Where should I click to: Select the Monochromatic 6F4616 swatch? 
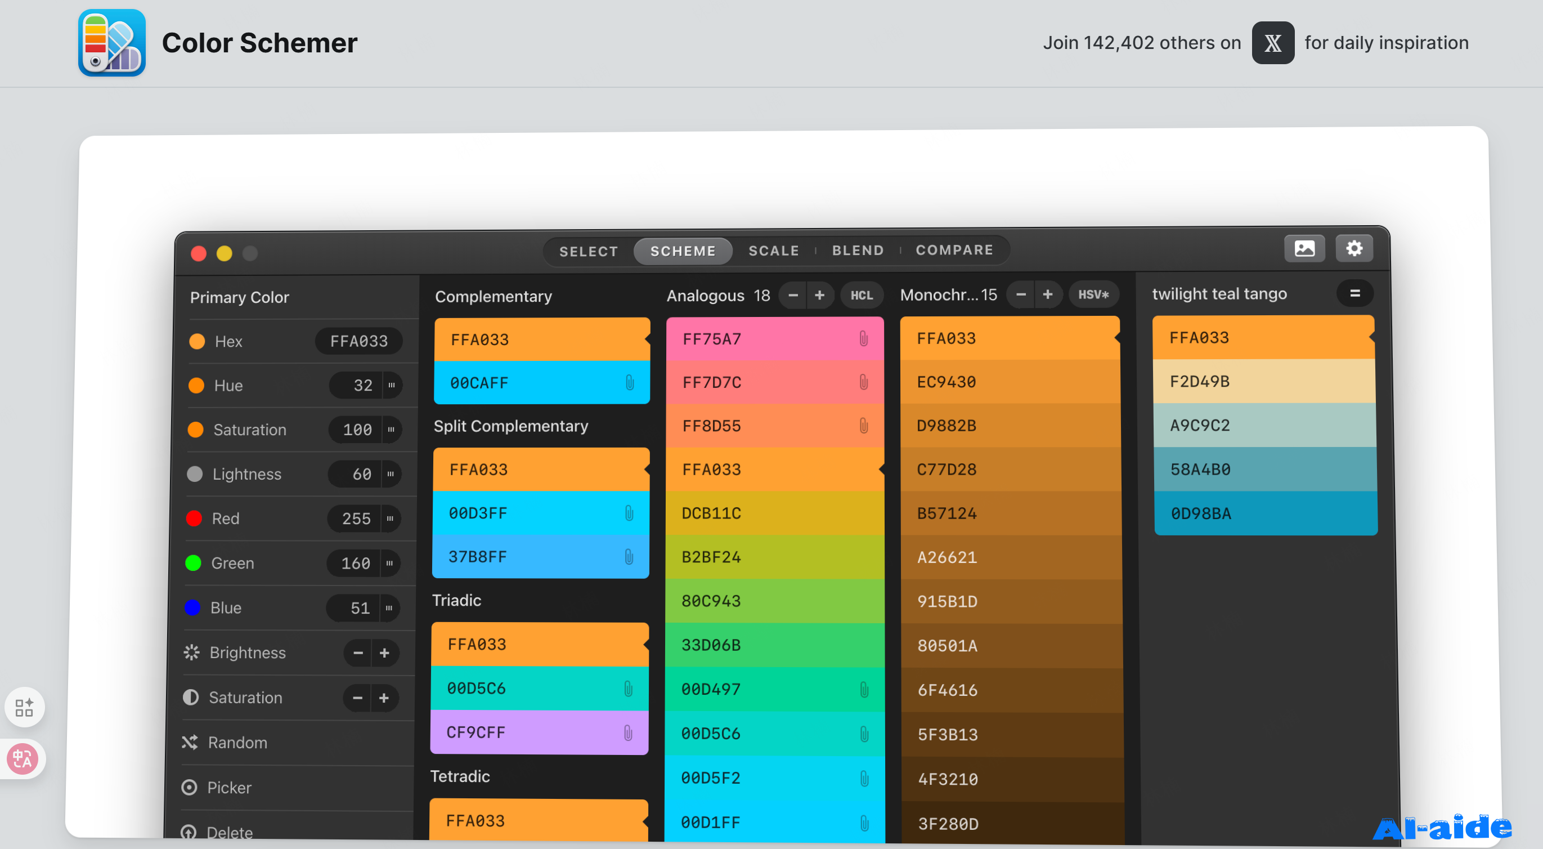1011,690
